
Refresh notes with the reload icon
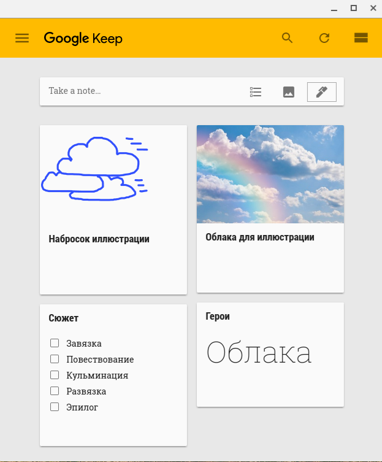coord(324,38)
